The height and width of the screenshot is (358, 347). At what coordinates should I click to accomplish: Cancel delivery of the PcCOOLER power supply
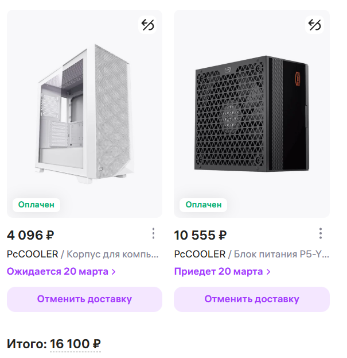coord(252,299)
